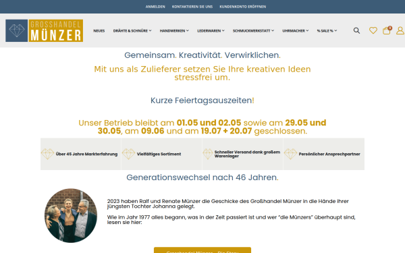The width and height of the screenshot is (405, 253).
Task: Open the Neues menu item
Action: coord(99,31)
